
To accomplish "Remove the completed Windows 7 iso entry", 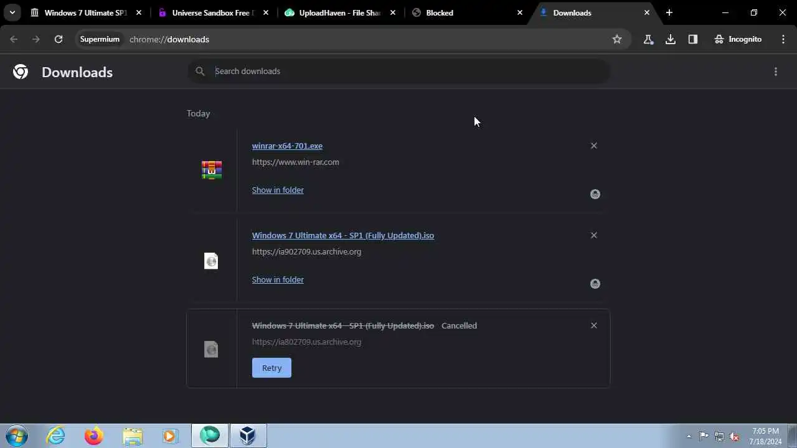I will [x=593, y=235].
